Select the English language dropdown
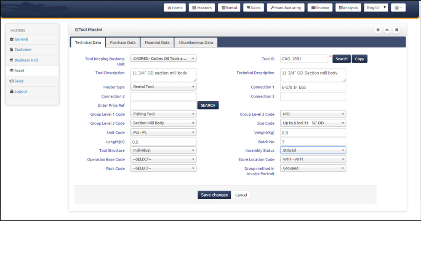Viewport: 421px width, 253px height. coord(376,8)
